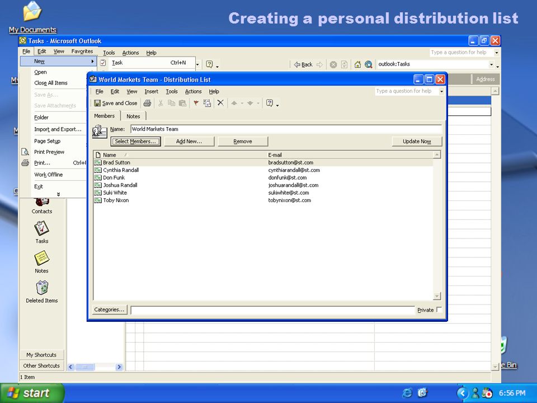This screenshot has width=537, height=403.
Task: Select member Cynthia Randall in the list
Action: pyautogui.click(x=263, y=170)
